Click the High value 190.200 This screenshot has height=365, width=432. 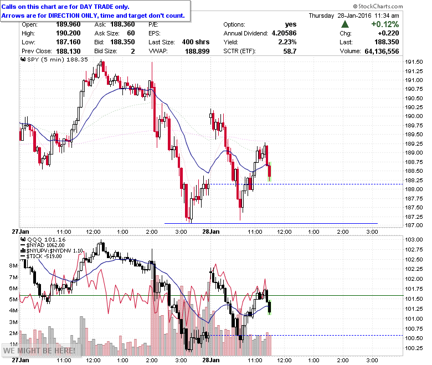(68, 33)
